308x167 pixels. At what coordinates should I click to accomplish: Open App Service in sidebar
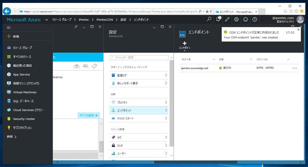click(27, 74)
